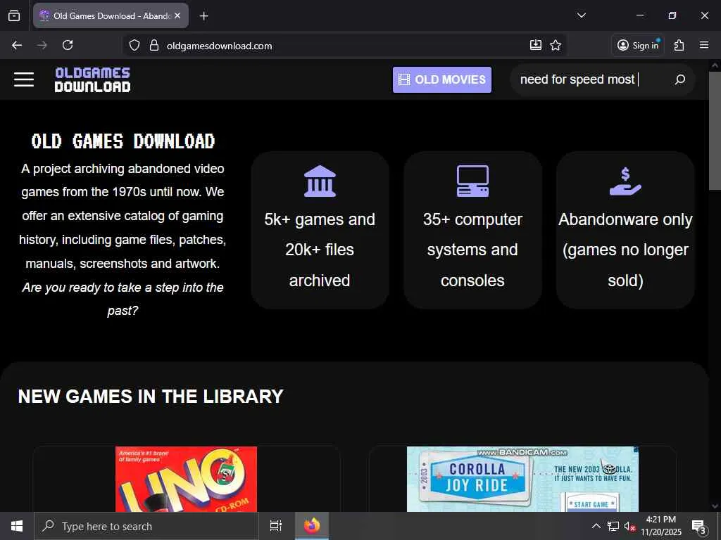Screen dimensions: 721x540
Task: Click the bank building archive icon
Action: 320,181
